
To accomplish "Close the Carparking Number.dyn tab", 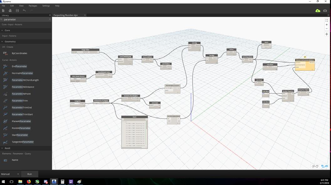I will 85,15.
